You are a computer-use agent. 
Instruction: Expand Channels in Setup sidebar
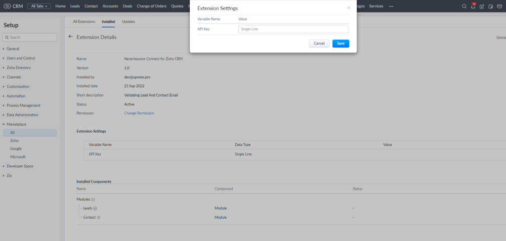point(14,77)
